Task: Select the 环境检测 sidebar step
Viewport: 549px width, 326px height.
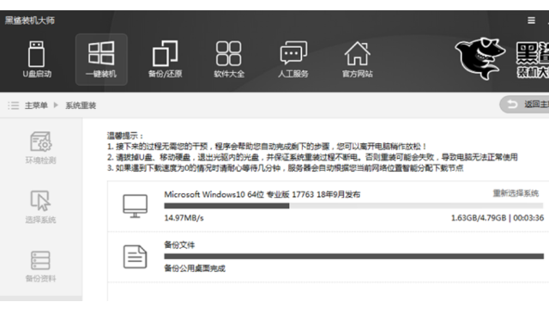Action: pos(40,148)
